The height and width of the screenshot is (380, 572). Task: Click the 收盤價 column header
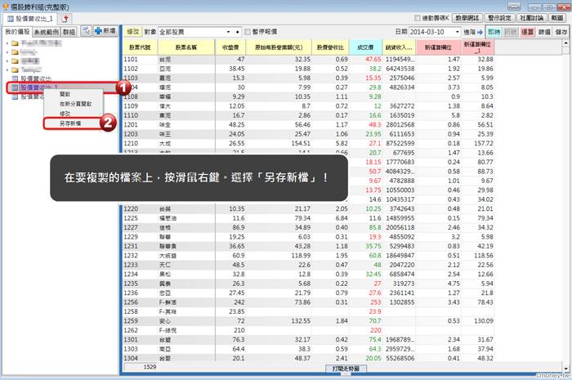coord(230,47)
